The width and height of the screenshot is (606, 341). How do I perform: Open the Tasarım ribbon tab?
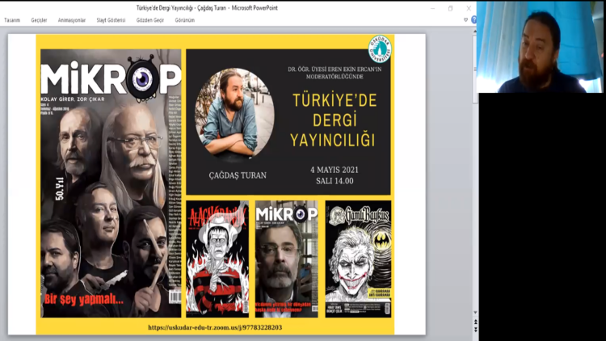pyautogui.click(x=12, y=20)
